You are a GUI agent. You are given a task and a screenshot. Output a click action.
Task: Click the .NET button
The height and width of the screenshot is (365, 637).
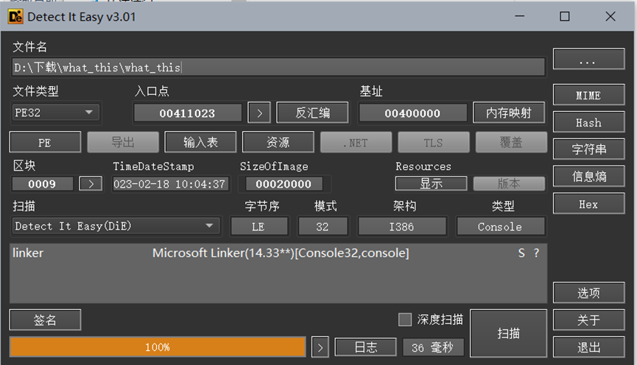coord(356,143)
